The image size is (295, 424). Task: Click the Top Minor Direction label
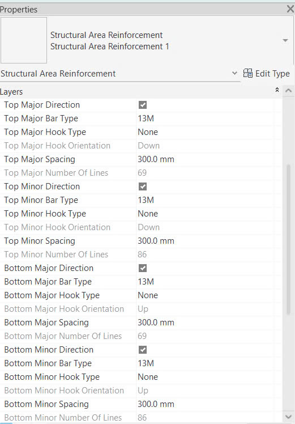point(42,186)
